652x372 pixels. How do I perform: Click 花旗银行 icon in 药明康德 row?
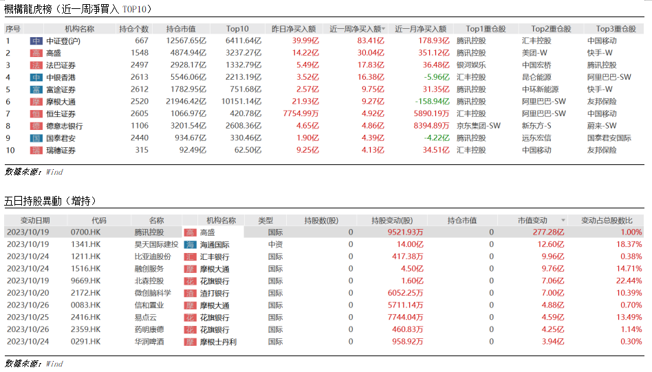[x=190, y=330]
